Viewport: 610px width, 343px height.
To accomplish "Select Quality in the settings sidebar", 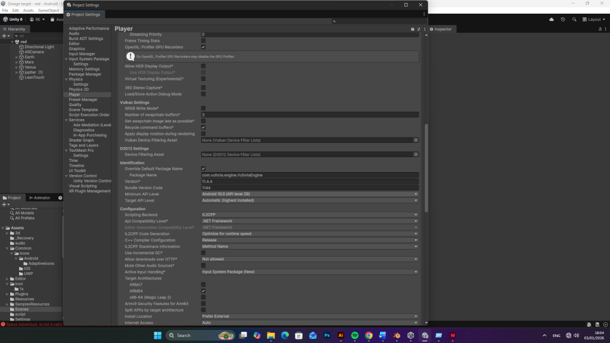I will click(75, 105).
